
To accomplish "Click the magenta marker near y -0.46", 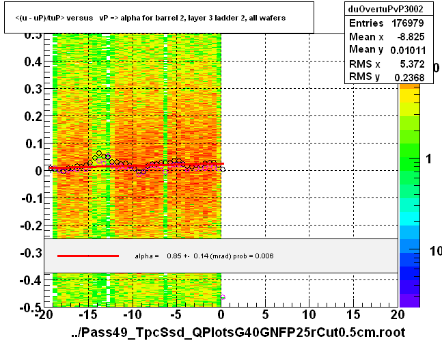I will click(223, 297).
